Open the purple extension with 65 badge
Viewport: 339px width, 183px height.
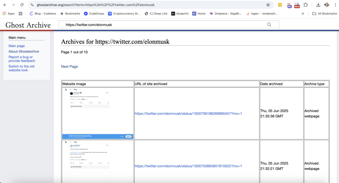[289, 5]
